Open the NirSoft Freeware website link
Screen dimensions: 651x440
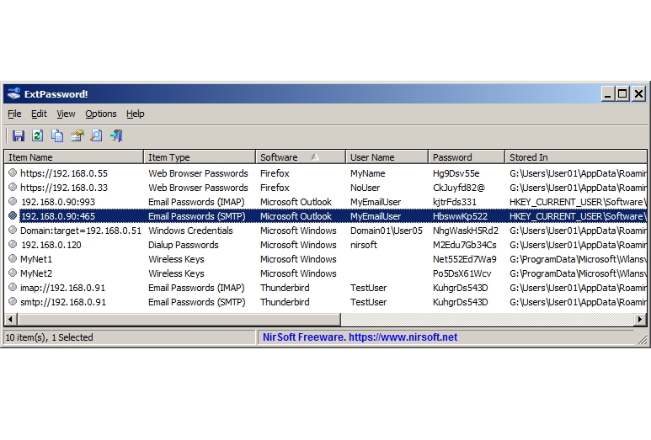pos(360,337)
